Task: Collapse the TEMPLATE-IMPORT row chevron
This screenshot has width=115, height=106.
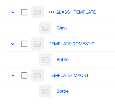Action: [13, 75]
